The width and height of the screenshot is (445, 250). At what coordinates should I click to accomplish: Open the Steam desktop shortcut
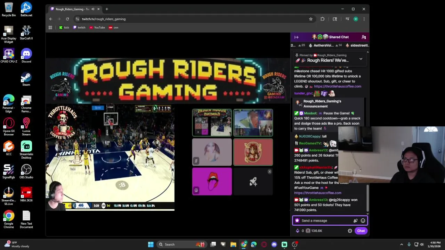[26, 79]
